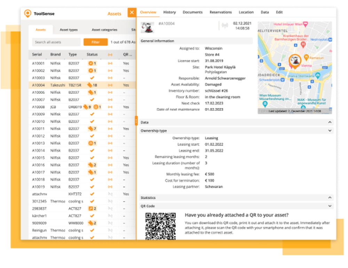Select the WW8000 type cell

pos(76,223)
